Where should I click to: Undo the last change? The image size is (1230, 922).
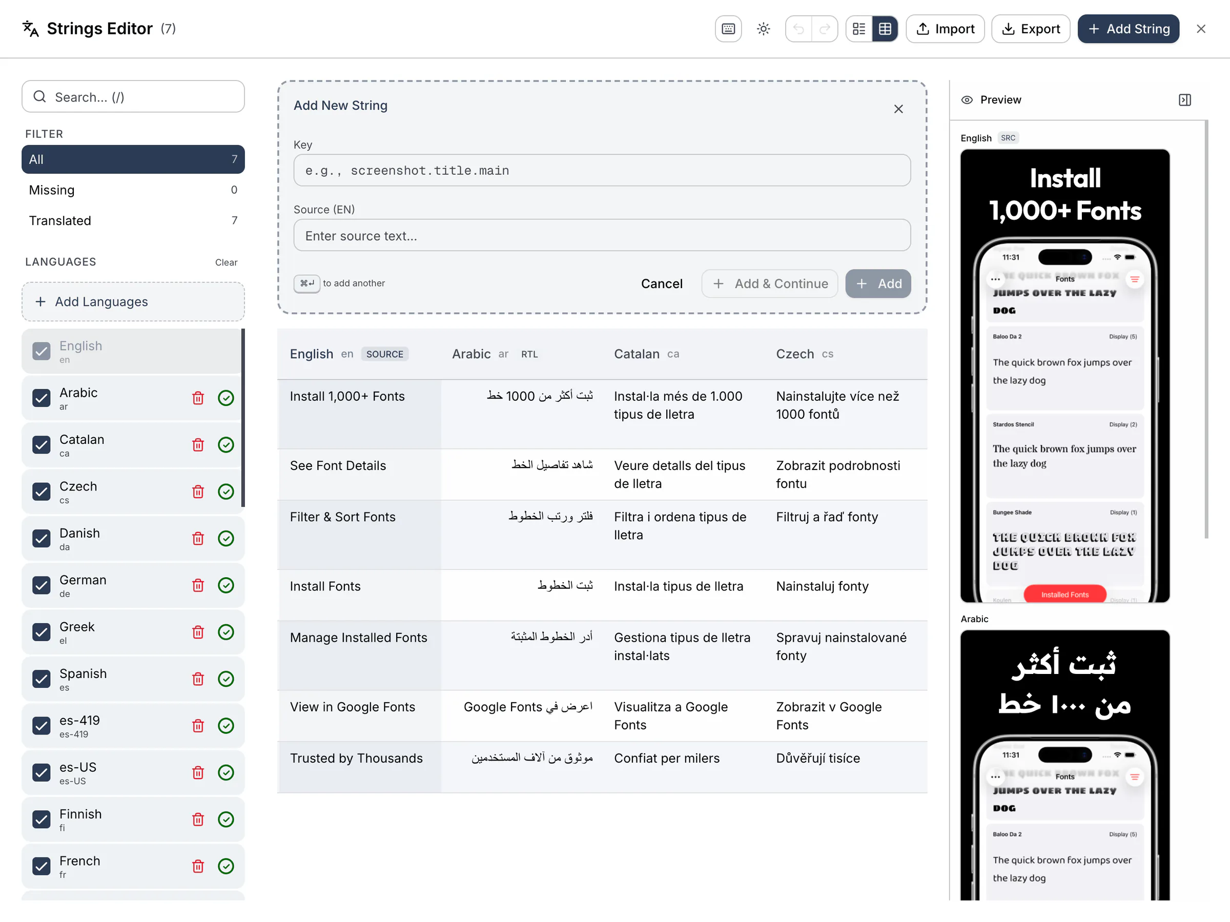(x=798, y=28)
